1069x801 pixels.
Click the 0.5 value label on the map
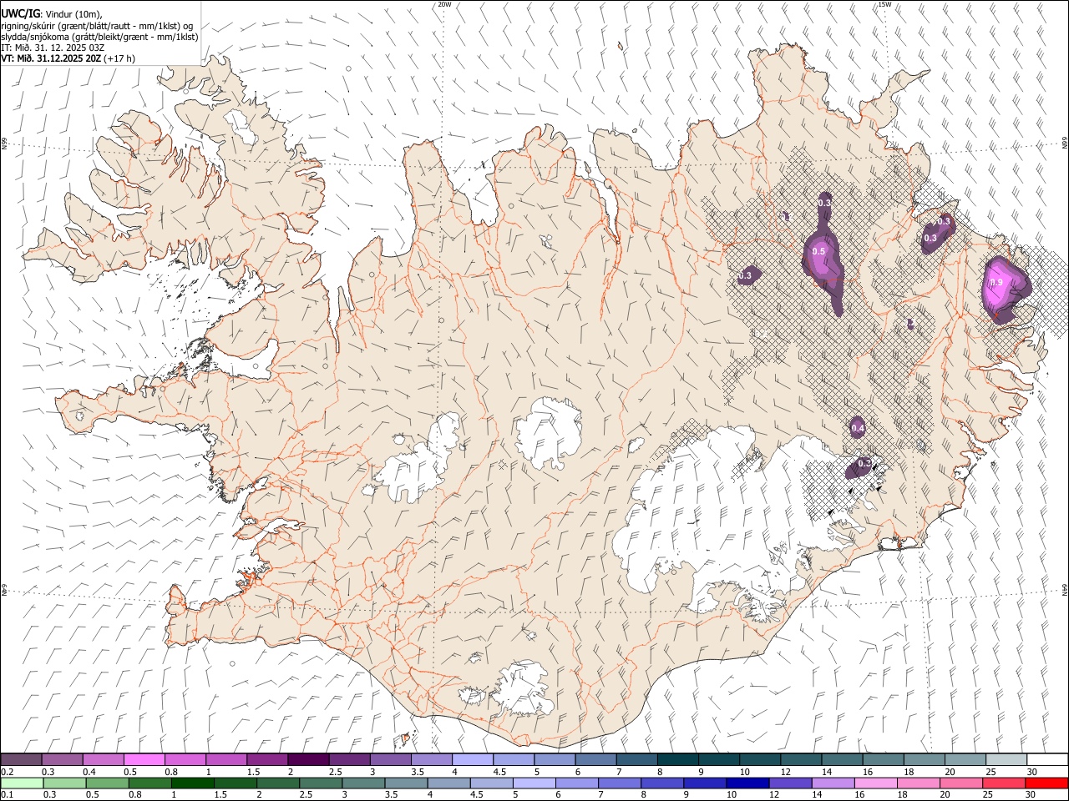818,251
